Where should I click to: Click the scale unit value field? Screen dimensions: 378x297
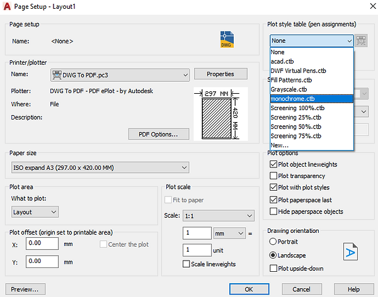[197, 250]
